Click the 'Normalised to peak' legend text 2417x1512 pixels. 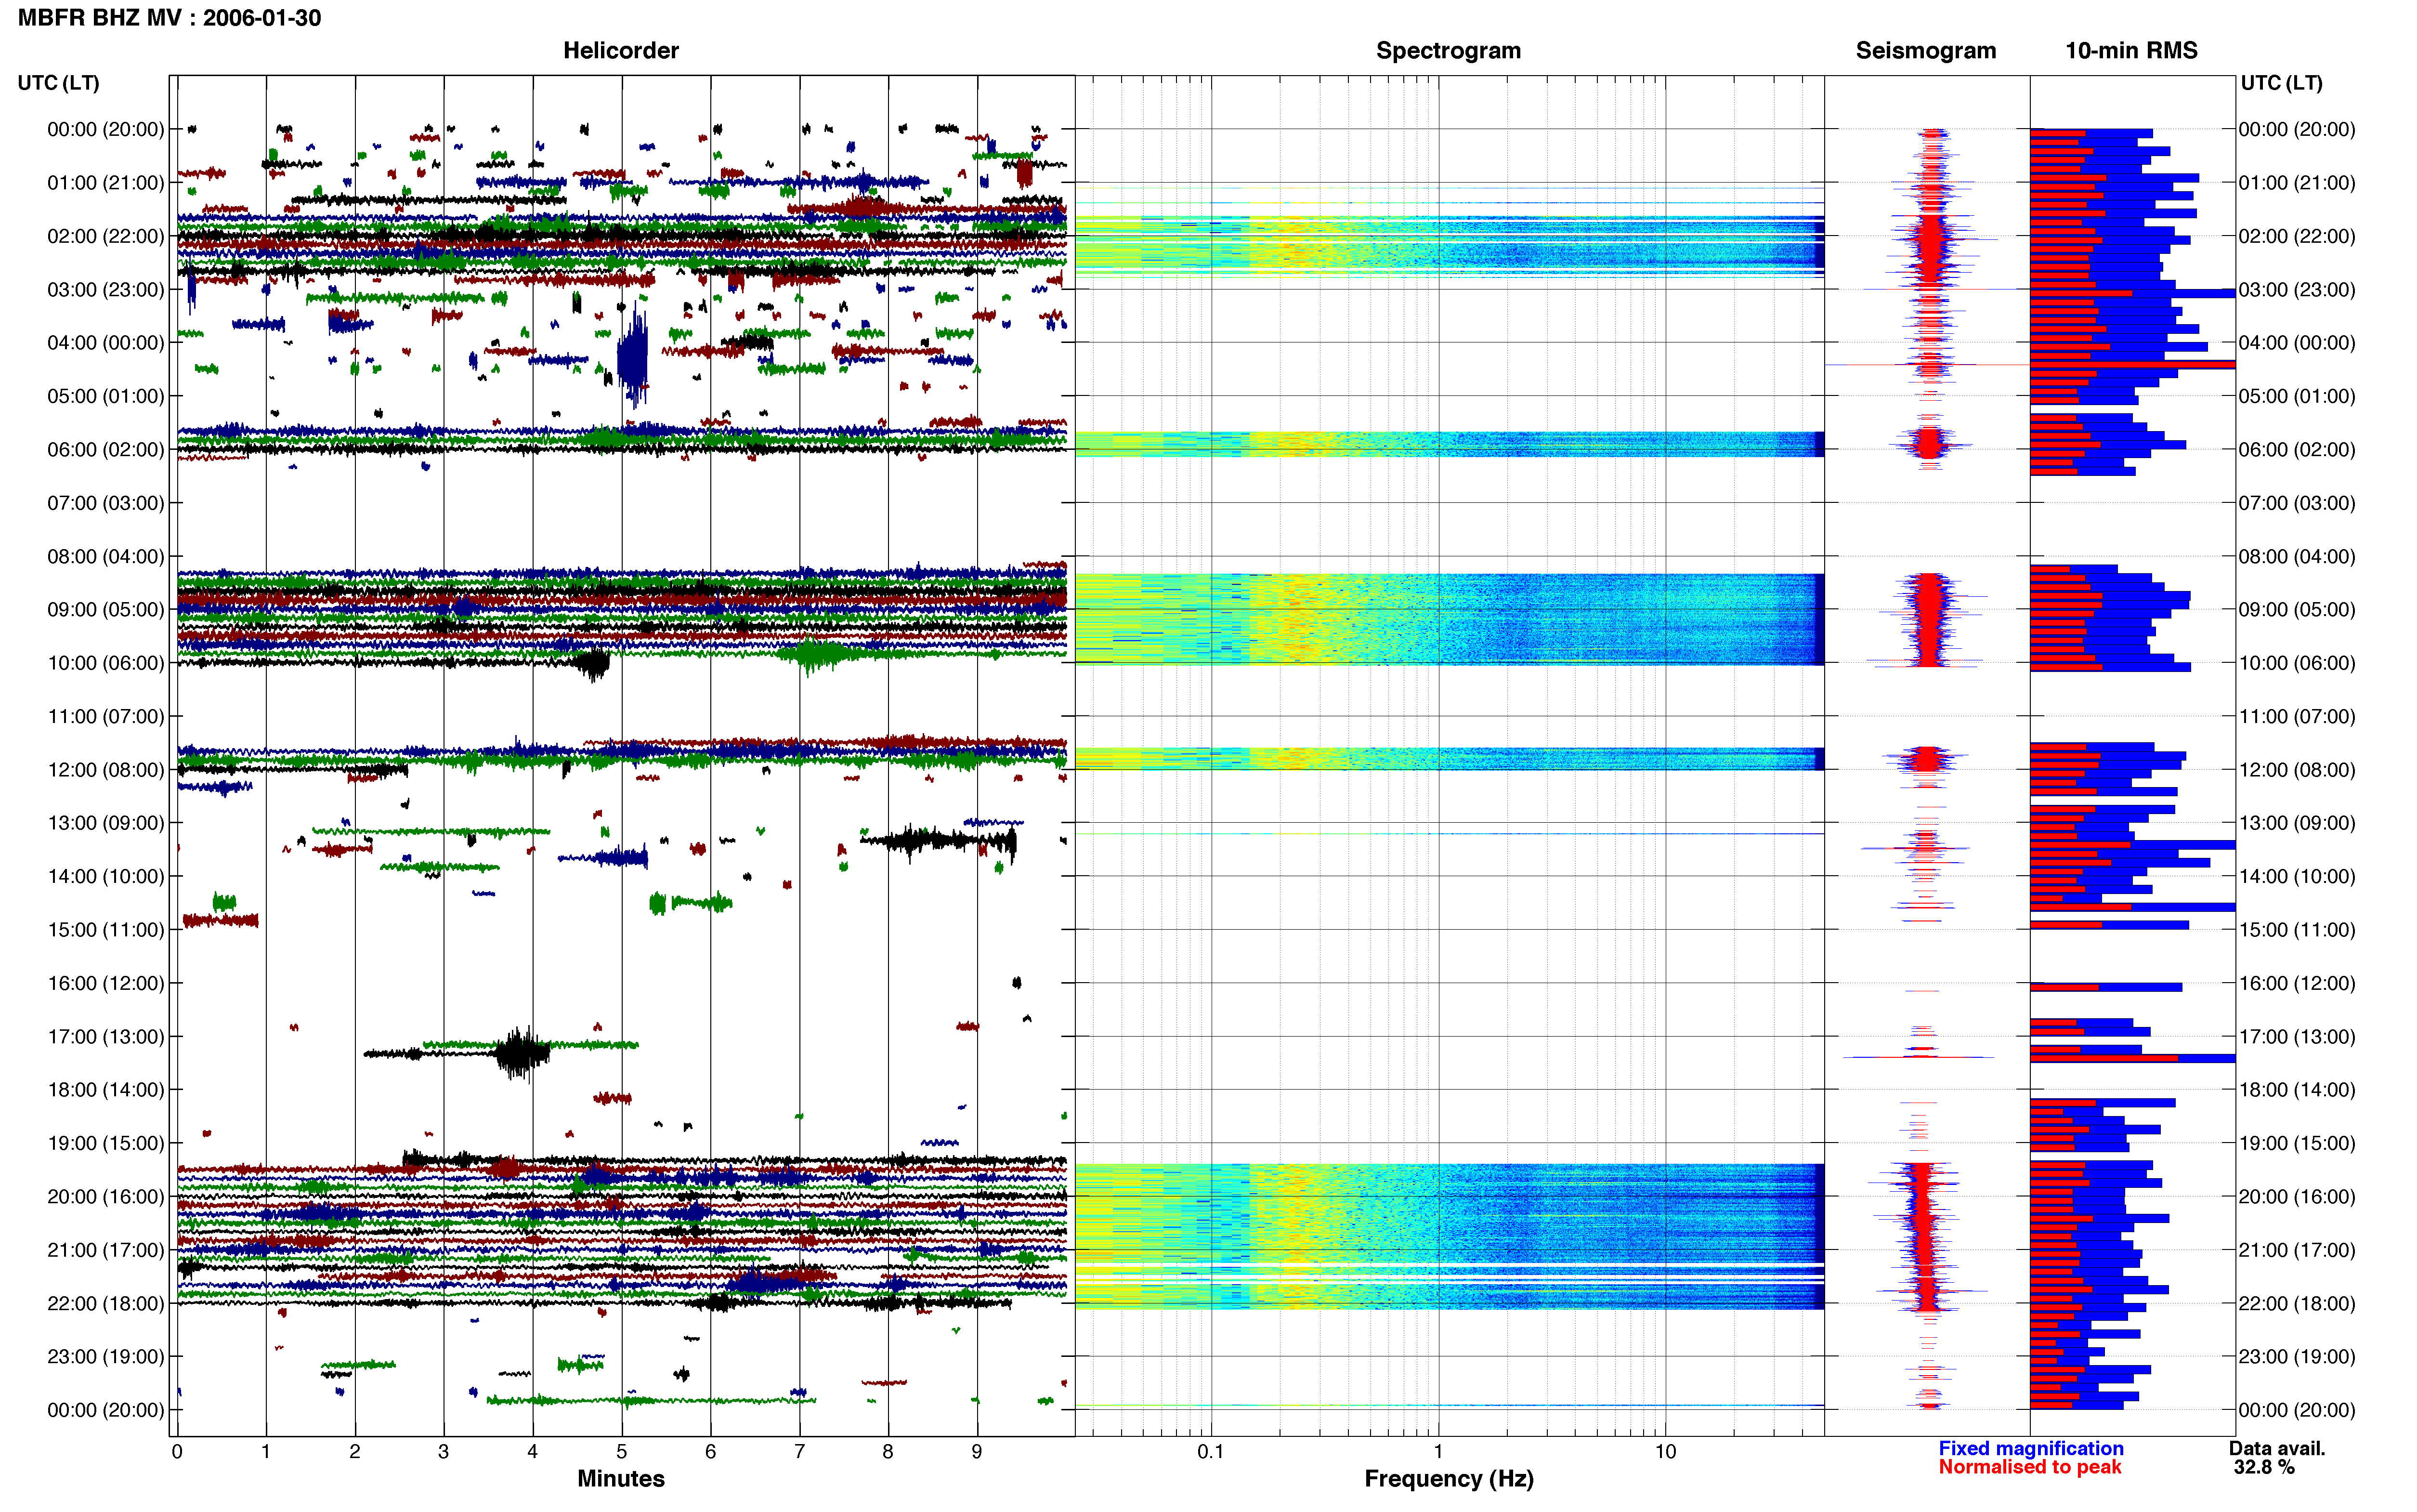pos(2029,1467)
